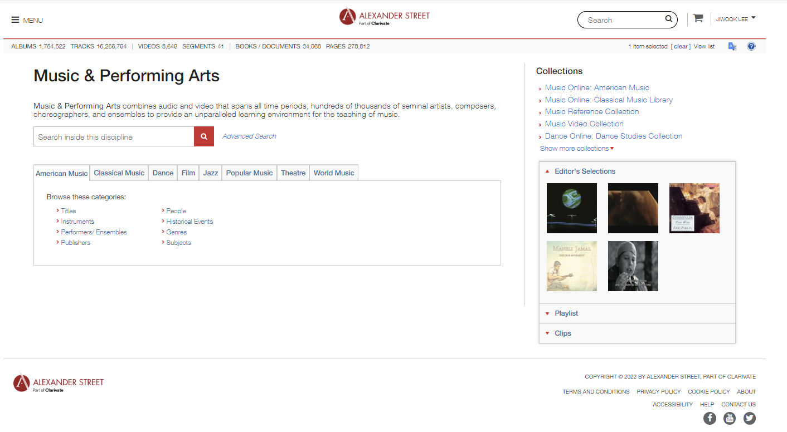Click the Alexander Street footer logo

[x=59, y=383]
